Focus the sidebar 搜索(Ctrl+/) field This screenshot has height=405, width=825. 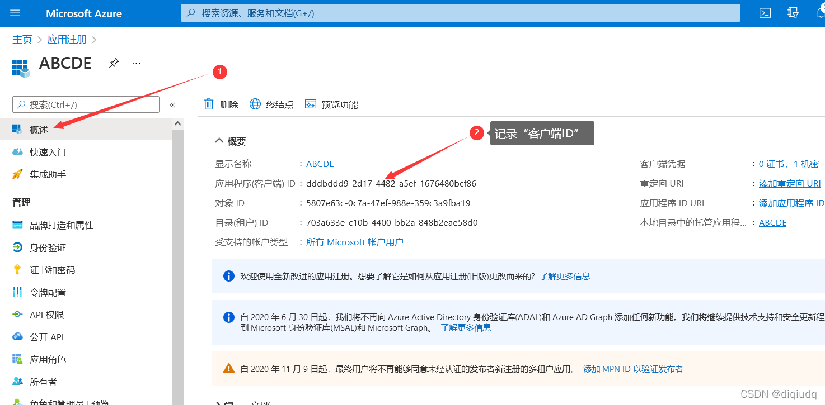(x=86, y=104)
